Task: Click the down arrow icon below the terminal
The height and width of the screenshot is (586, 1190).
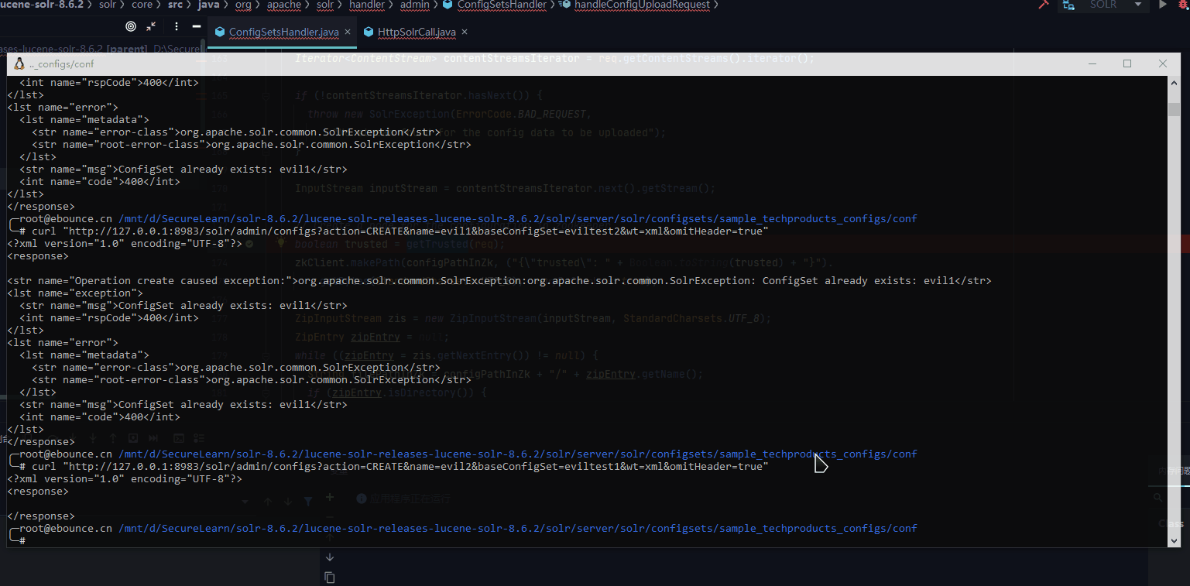Action: point(330,557)
